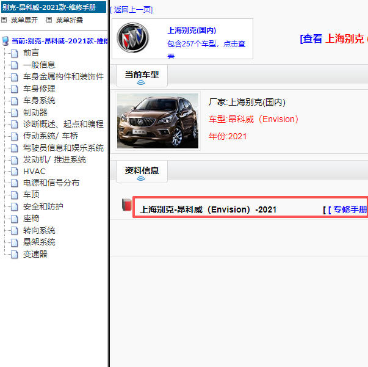368x367 pixels.
Task: Click the page icon next to 转向系统
Action: tap(14, 231)
